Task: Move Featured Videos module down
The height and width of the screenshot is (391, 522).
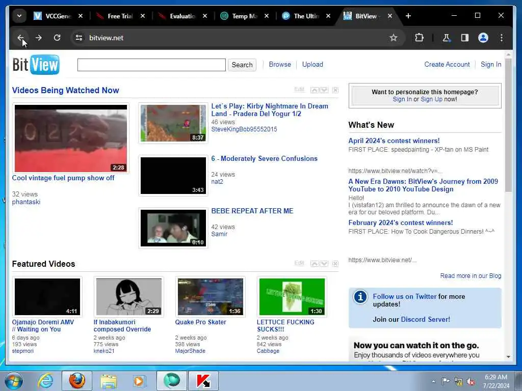Action: click(324, 264)
